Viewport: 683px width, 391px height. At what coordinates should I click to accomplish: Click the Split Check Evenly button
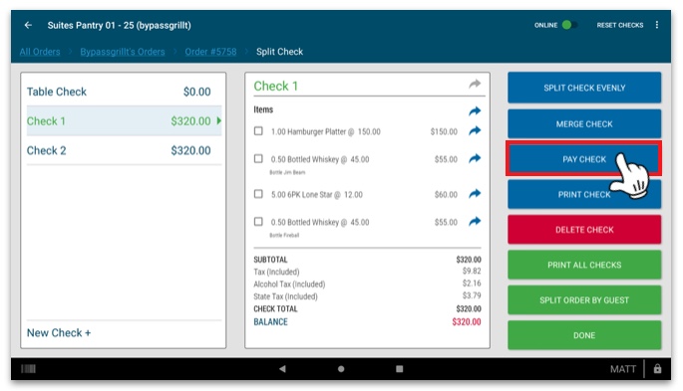(x=584, y=88)
